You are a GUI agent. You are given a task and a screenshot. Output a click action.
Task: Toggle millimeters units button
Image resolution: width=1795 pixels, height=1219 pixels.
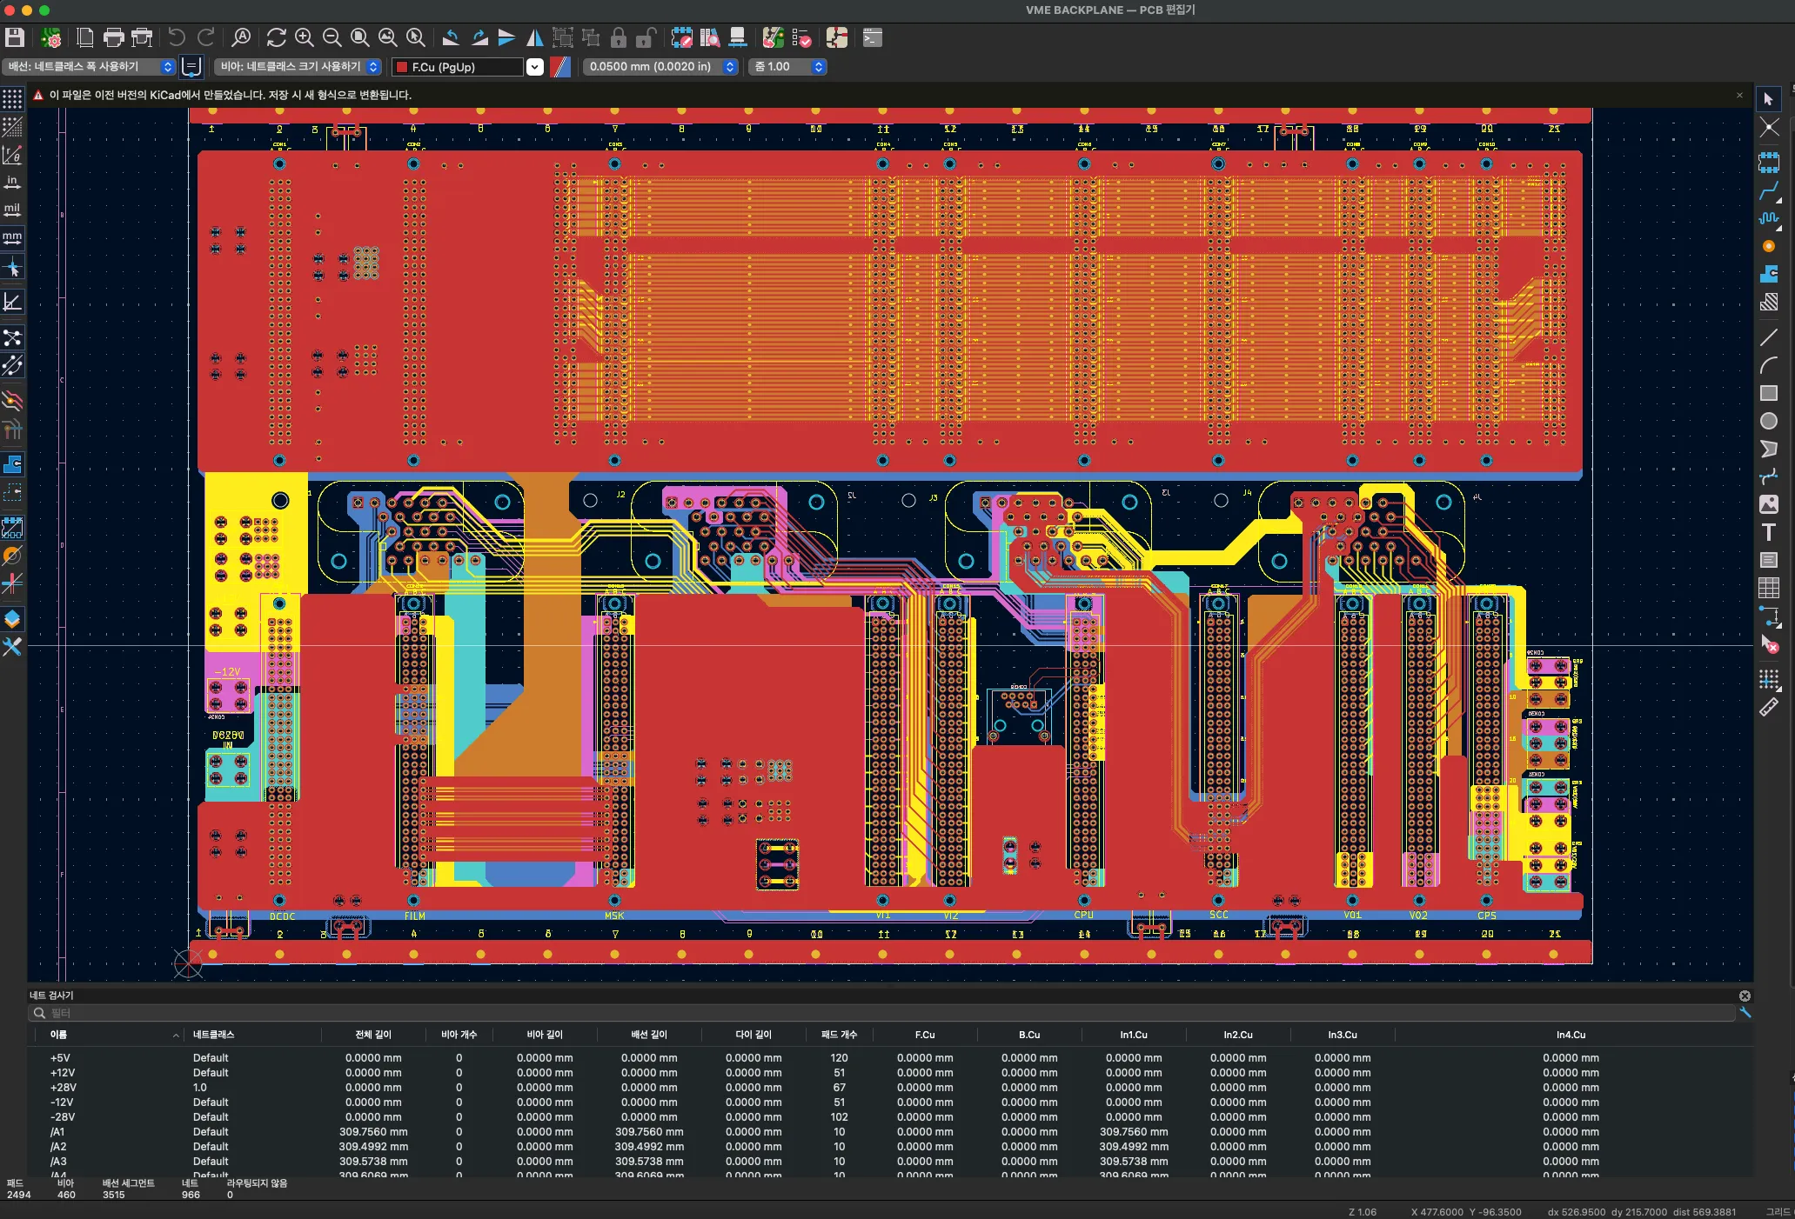(x=12, y=237)
